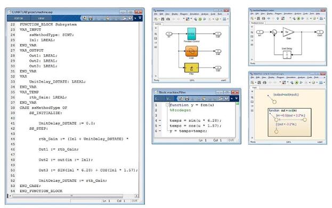This screenshot has width=332, height=208.
Task: Toggle breakpoint dash on line 6 of Filter code
Action: 160,131
